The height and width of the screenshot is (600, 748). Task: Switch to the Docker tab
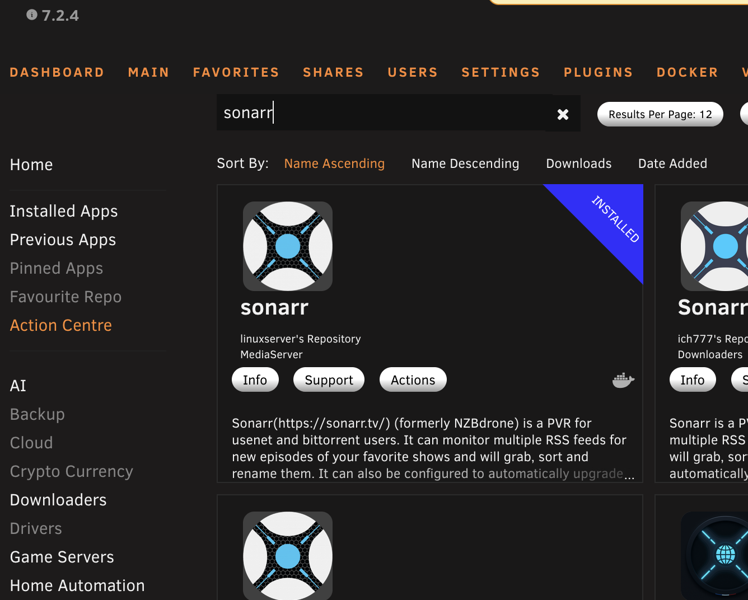coord(688,72)
